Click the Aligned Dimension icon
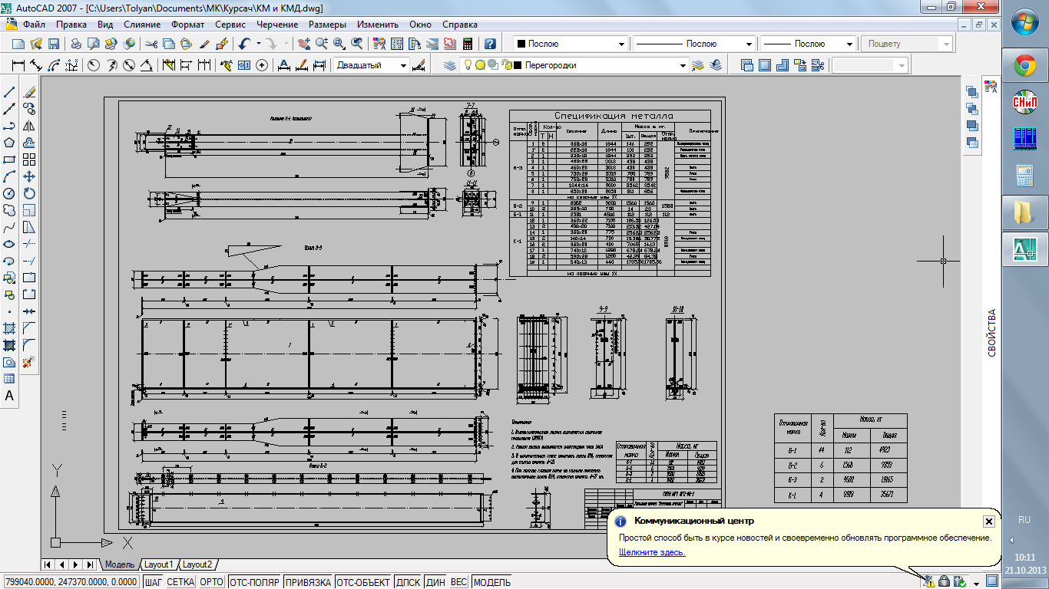The width and height of the screenshot is (1049, 589). 36,65
